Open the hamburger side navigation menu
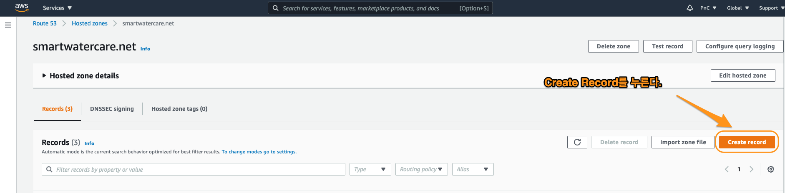Viewport: 785px width, 193px height. 8,25
